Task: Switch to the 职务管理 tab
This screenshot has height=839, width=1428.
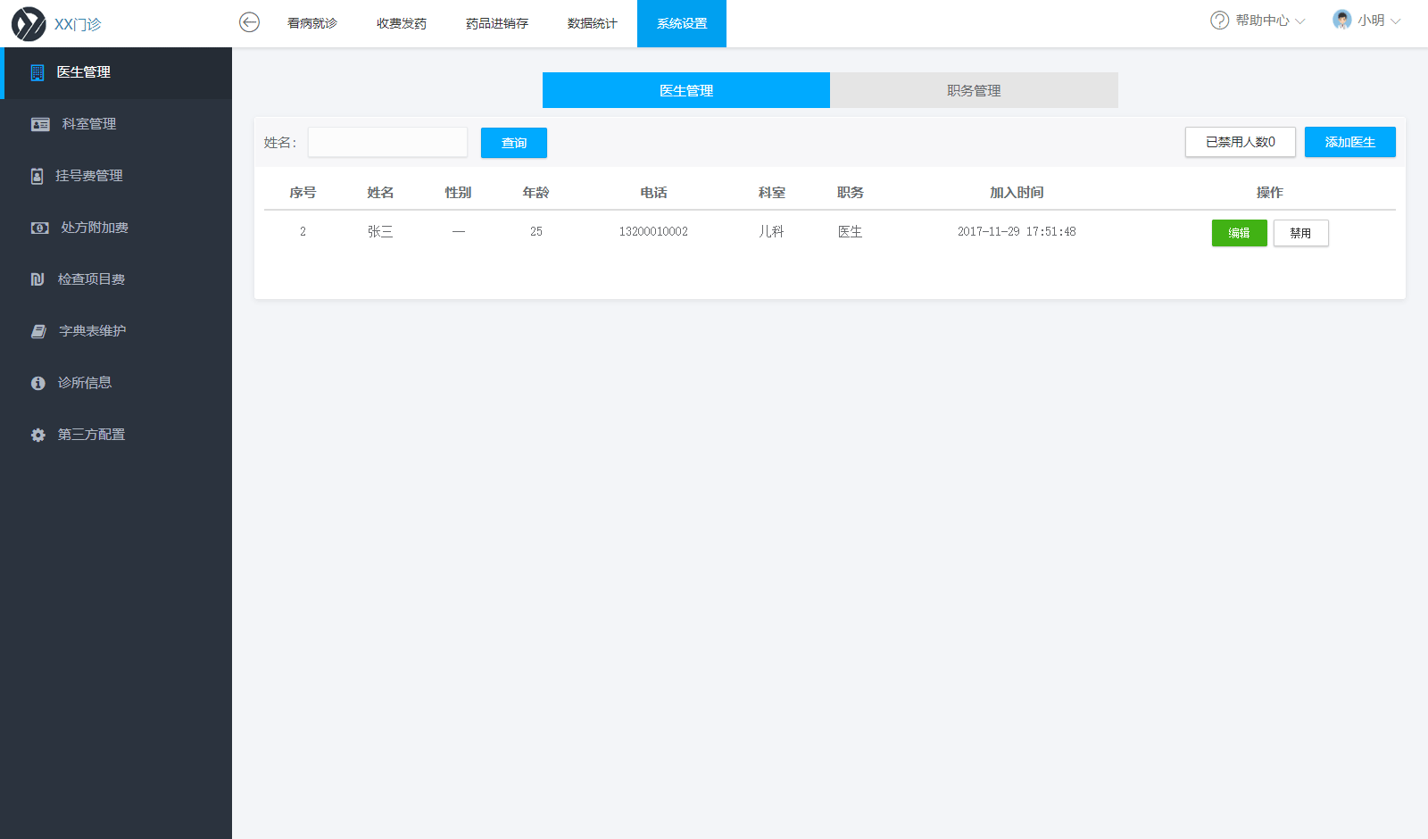Action: [x=974, y=90]
